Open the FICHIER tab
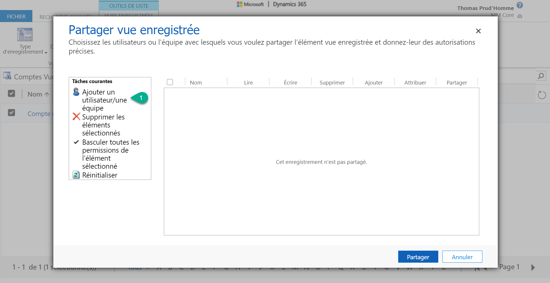Screen dimensions: 550x283 pos(16,16)
